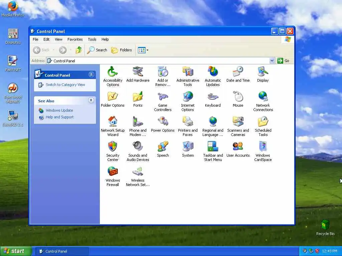Open Date and Time settings
342x256 pixels.
tap(238, 74)
